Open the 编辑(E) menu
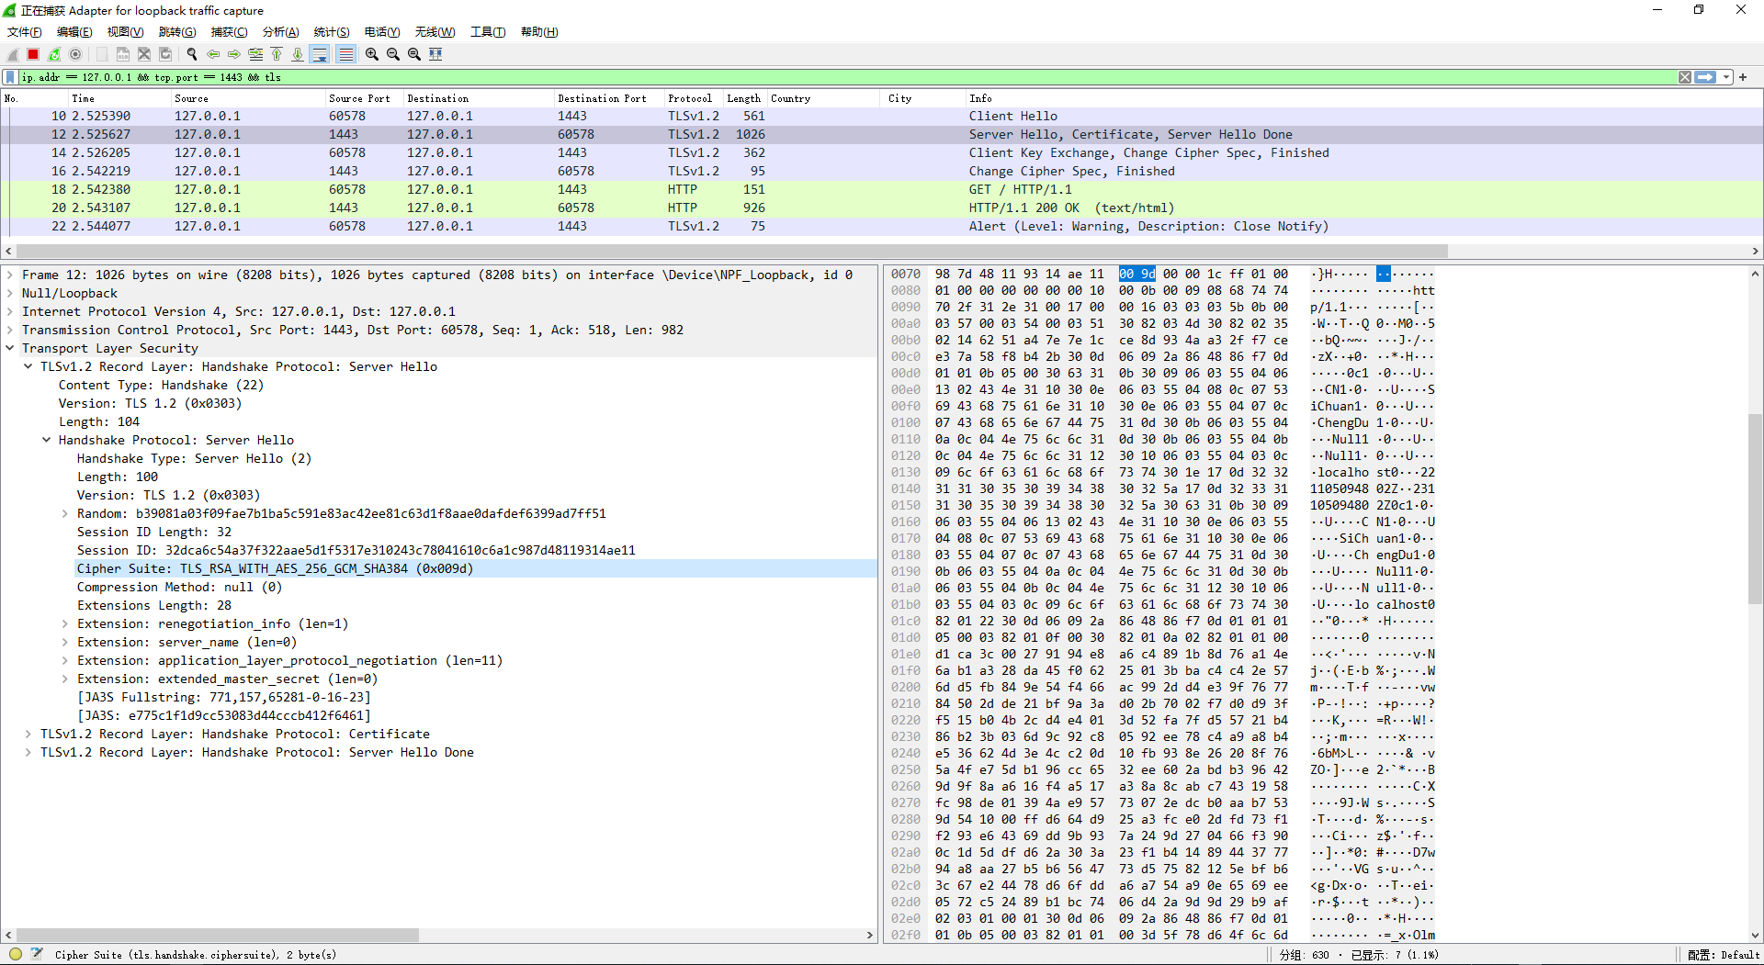1764x965 pixels. click(x=74, y=32)
